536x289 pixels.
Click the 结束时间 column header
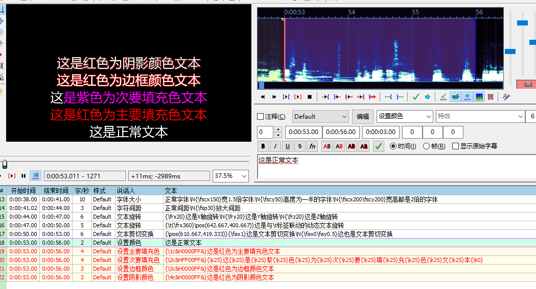56,191
